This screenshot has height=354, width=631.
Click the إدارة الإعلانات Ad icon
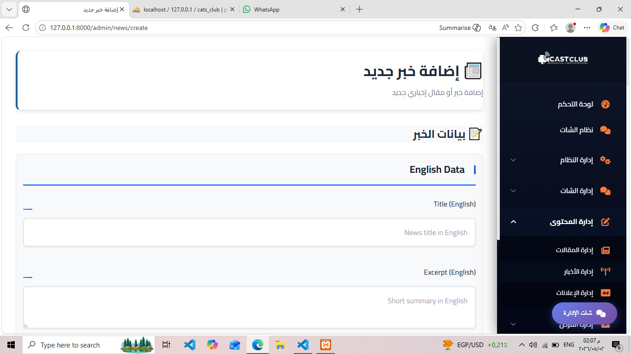click(605, 293)
